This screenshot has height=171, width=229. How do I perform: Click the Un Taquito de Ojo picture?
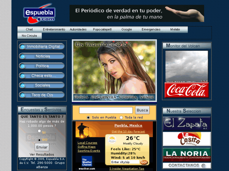tap(114, 67)
